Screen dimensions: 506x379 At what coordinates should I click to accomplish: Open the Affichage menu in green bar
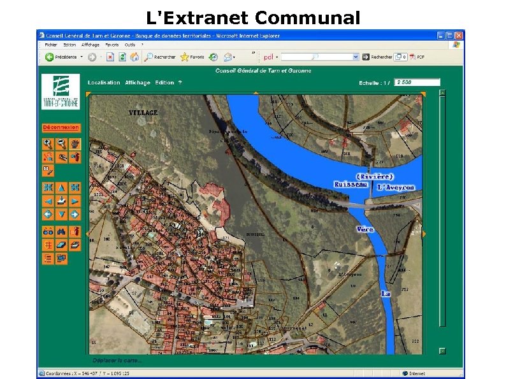point(138,83)
